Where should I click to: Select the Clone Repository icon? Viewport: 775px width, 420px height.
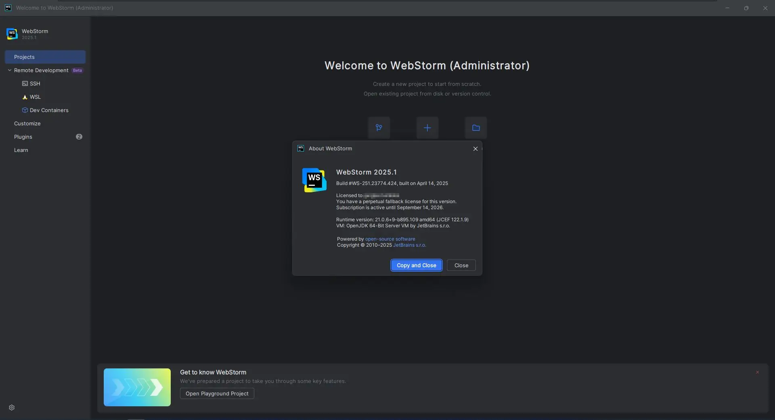pos(379,128)
